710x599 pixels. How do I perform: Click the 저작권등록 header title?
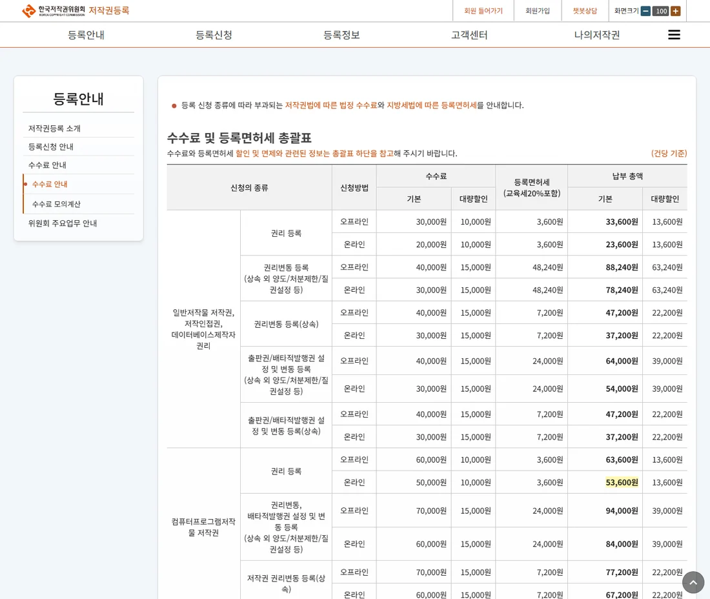pos(109,10)
